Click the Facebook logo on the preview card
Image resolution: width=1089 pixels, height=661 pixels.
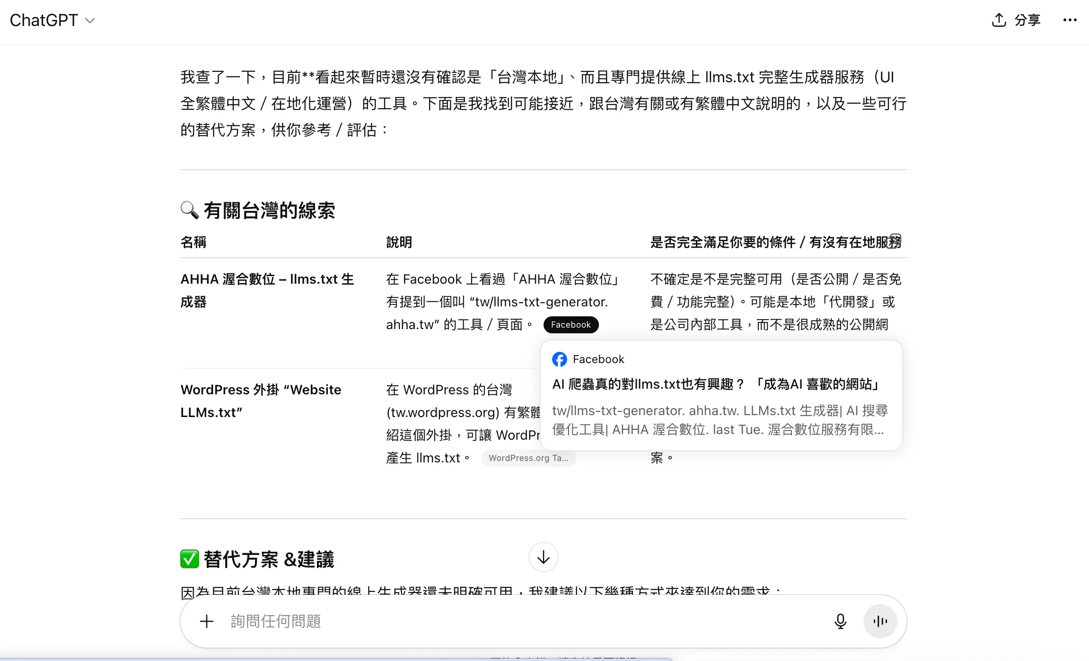[x=559, y=359]
